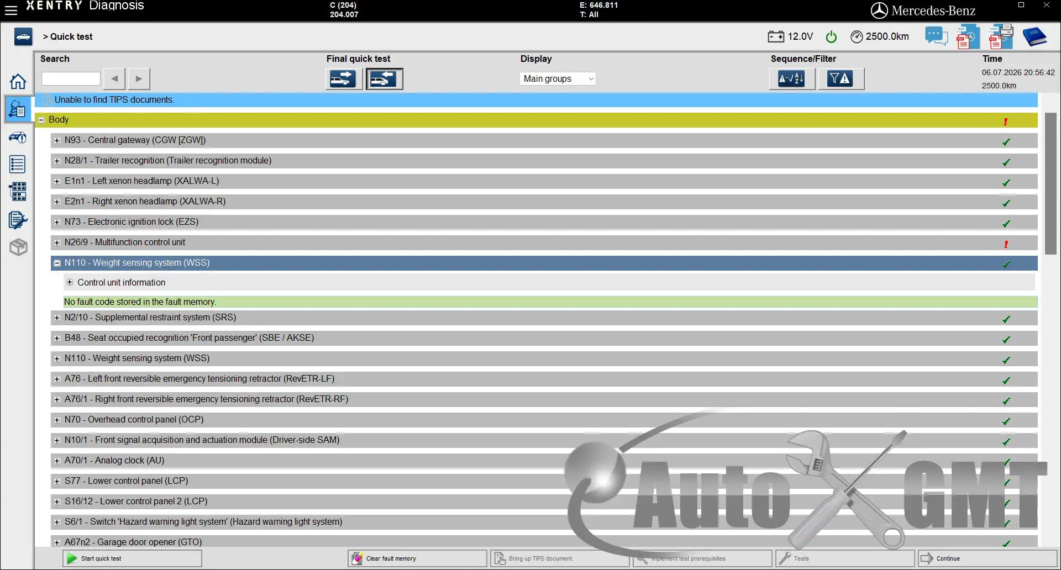Expand A76/1 - Right front tensioning retractor

[56, 399]
